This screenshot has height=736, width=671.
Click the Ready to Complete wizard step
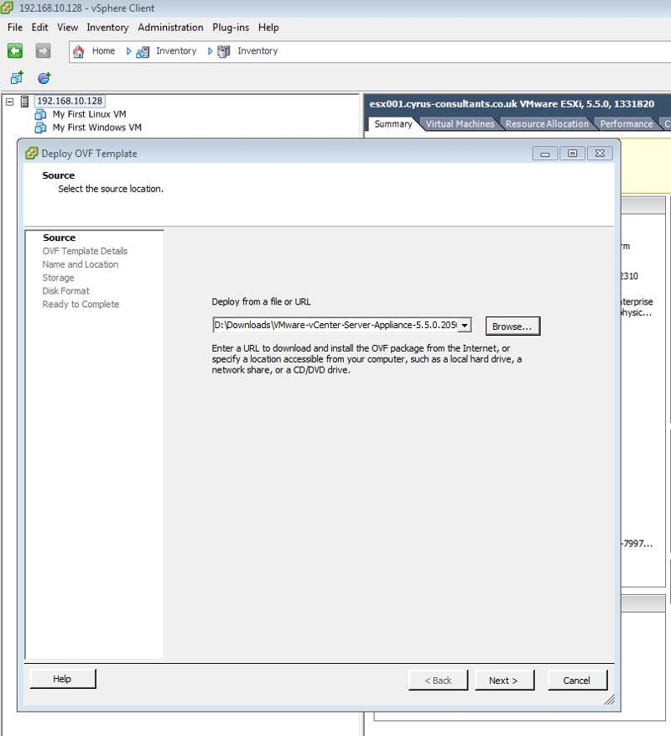click(81, 304)
